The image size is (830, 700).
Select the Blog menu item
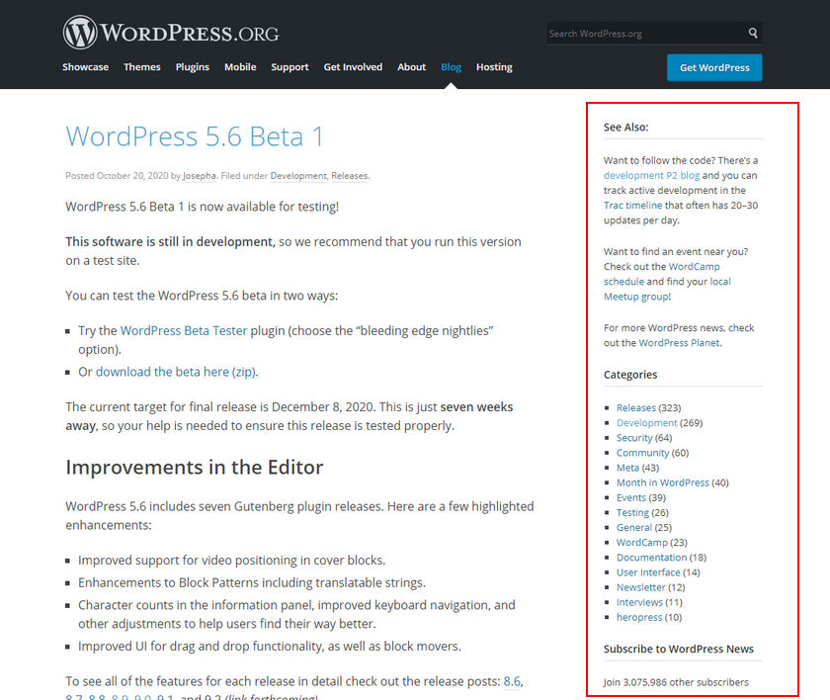click(x=451, y=67)
